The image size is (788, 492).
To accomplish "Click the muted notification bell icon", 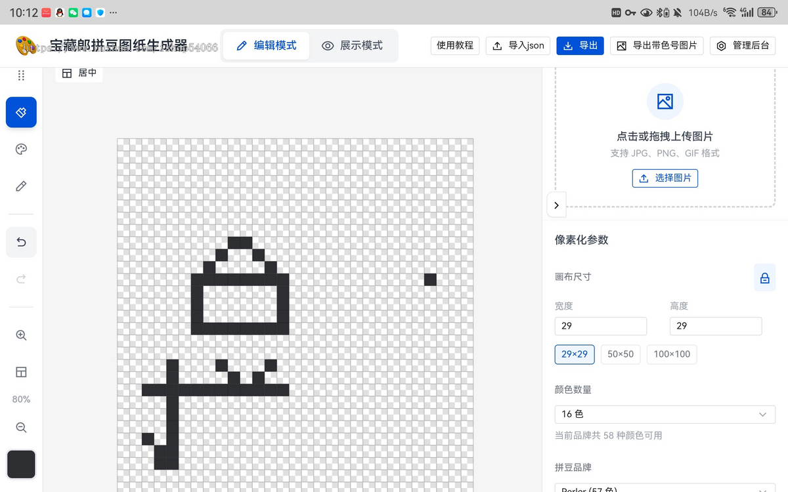I will tap(678, 12).
